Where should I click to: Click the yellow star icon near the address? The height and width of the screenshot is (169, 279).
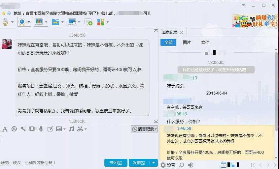pos(4,13)
